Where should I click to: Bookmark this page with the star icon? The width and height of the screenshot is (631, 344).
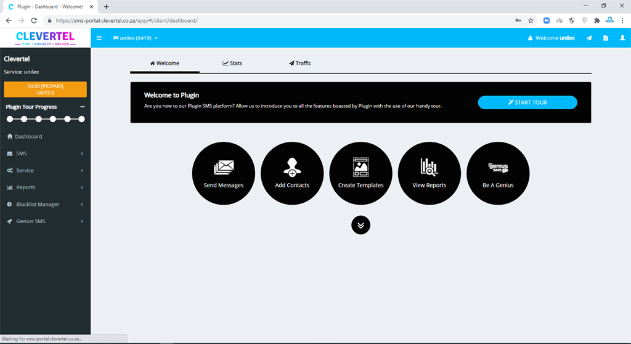point(531,20)
